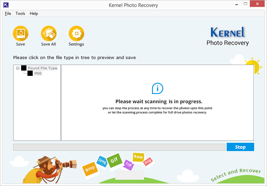Click the Kernel Photo Recovery logo
The height and width of the screenshot is (186, 267).
coord(228,36)
